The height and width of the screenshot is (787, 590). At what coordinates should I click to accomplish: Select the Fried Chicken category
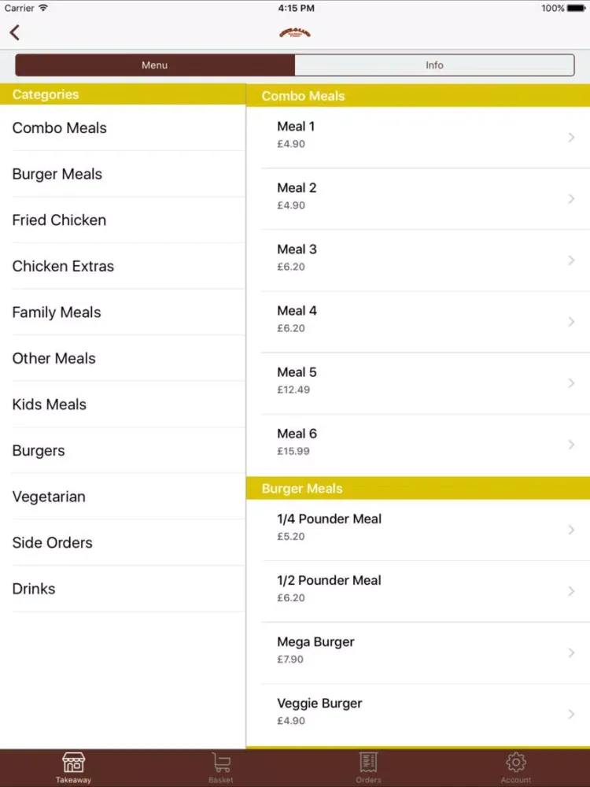(123, 220)
